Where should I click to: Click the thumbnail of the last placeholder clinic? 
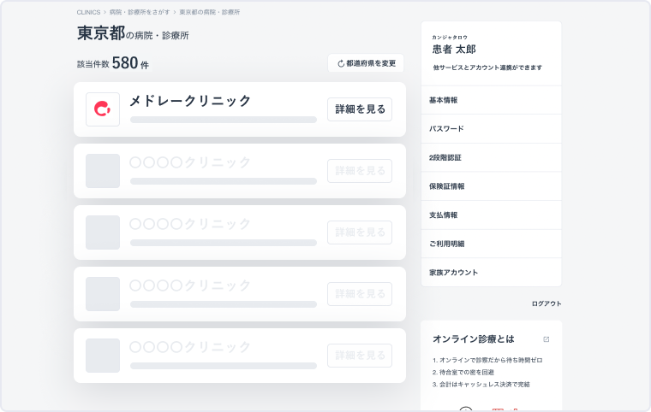103,356
